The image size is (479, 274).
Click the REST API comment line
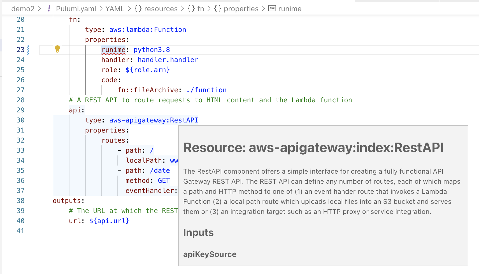coord(210,100)
